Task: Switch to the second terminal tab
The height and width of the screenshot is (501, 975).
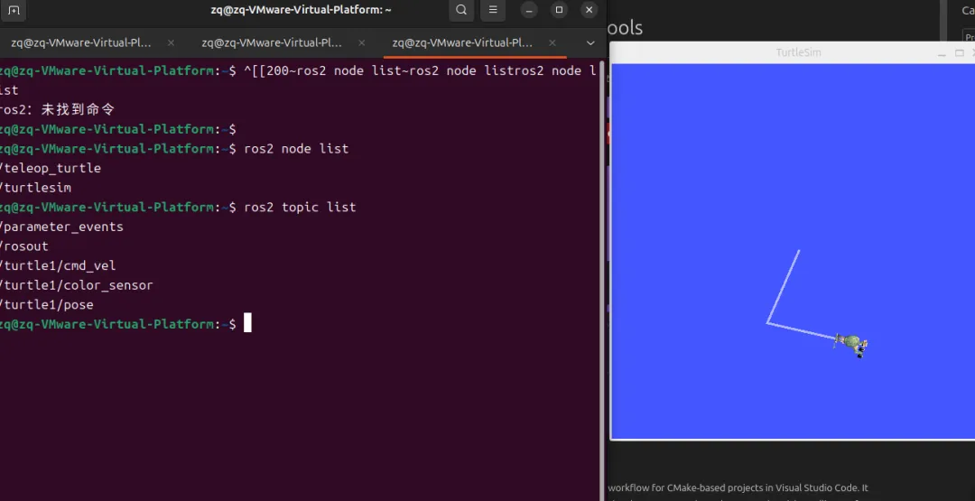Action: click(x=272, y=43)
